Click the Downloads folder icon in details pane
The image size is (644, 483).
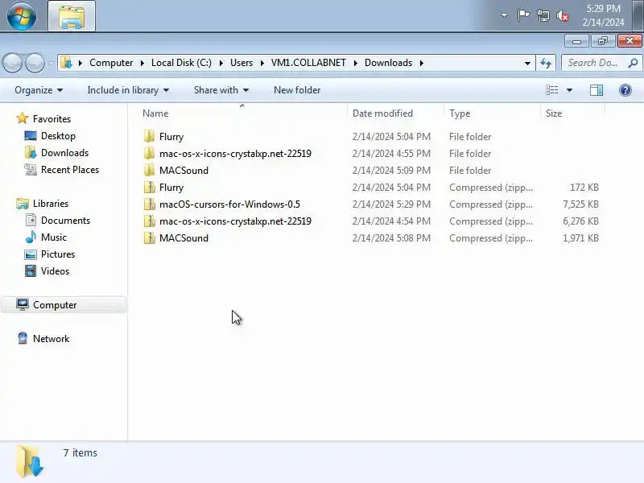(x=30, y=460)
